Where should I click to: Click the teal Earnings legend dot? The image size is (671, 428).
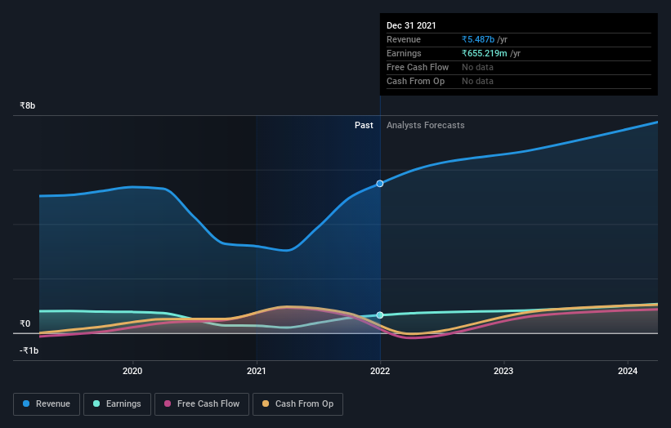pos(96,403)
